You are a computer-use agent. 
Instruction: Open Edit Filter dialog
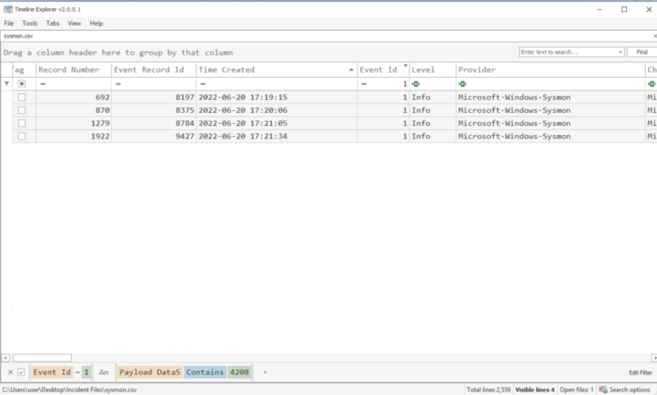tap(640, 373)
